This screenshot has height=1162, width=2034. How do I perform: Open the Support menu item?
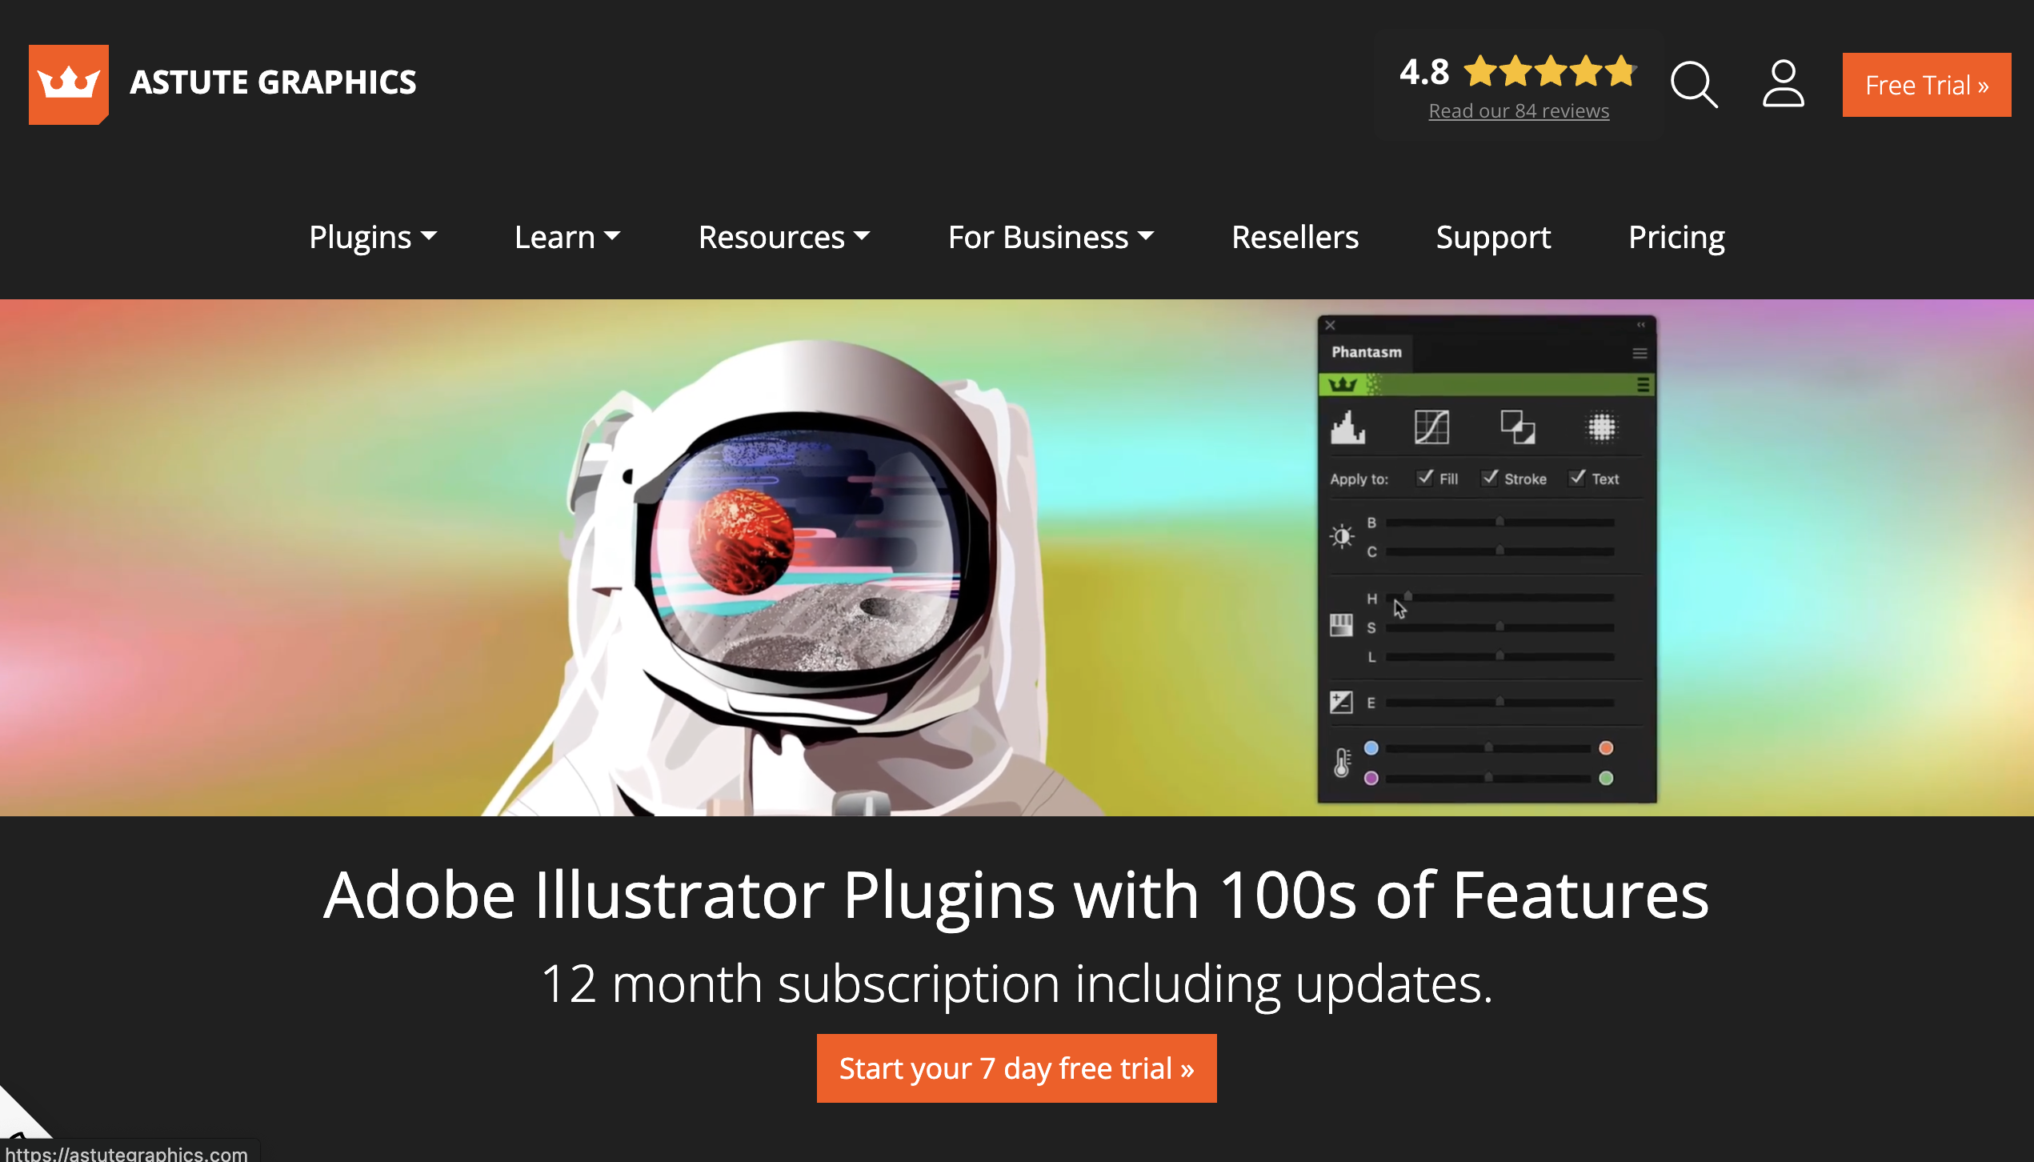point(1493,237)
